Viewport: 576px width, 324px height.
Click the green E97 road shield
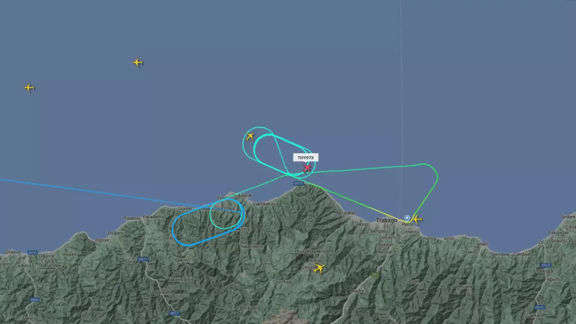375,274
